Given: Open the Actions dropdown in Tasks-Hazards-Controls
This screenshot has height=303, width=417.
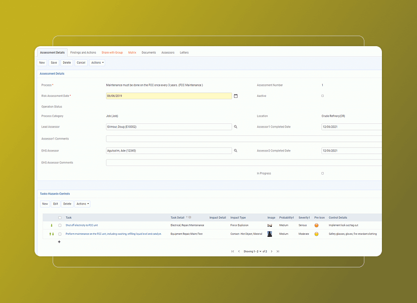Looking at the screenshot, I should tap(82, 204).
